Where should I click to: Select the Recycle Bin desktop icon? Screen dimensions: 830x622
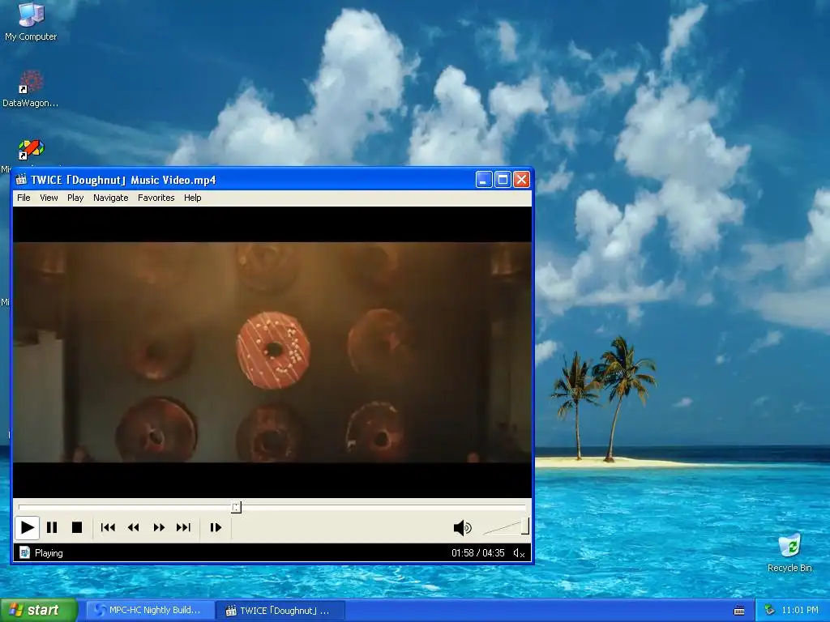[789, 553]
